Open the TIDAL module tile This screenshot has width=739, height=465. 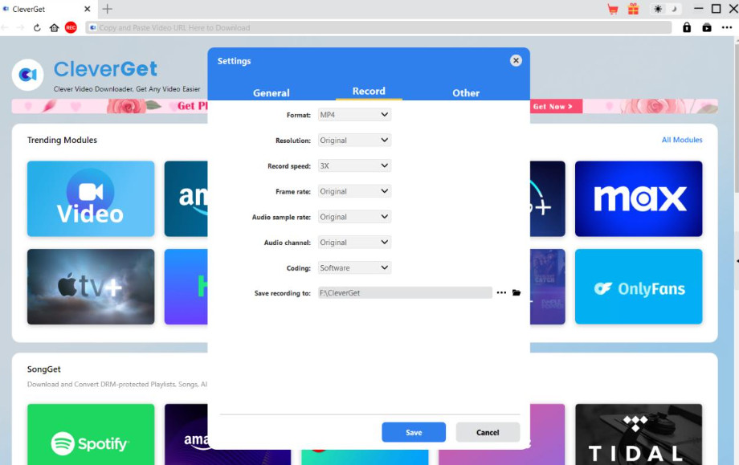click(638, 434)
